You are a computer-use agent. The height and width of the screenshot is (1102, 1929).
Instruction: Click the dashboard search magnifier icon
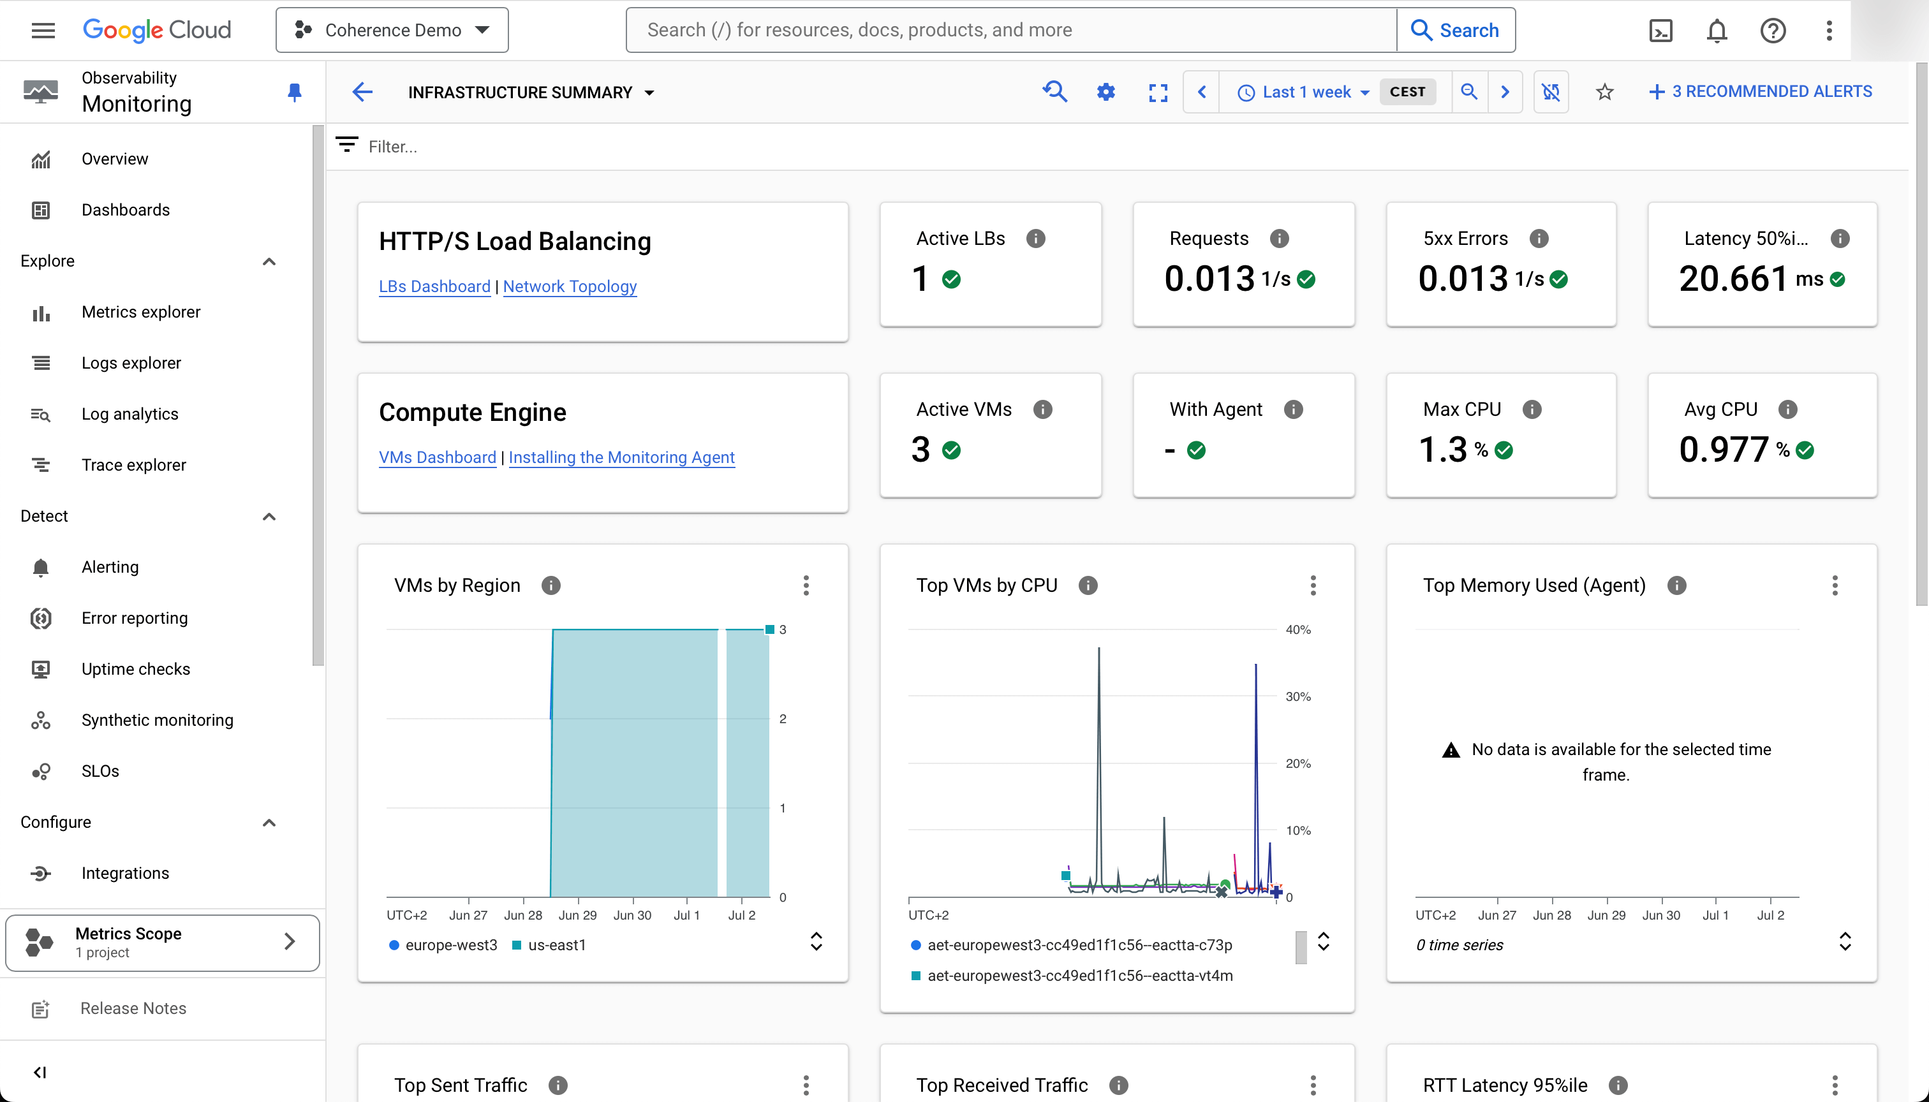(x=1054, y=92)
